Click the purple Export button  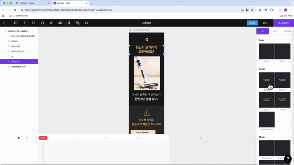click(283, 23)
